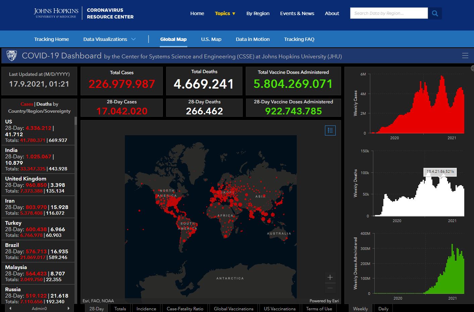Sort country list by Deaths
This screenshot has width=474, height=312.
click(44, 104)
